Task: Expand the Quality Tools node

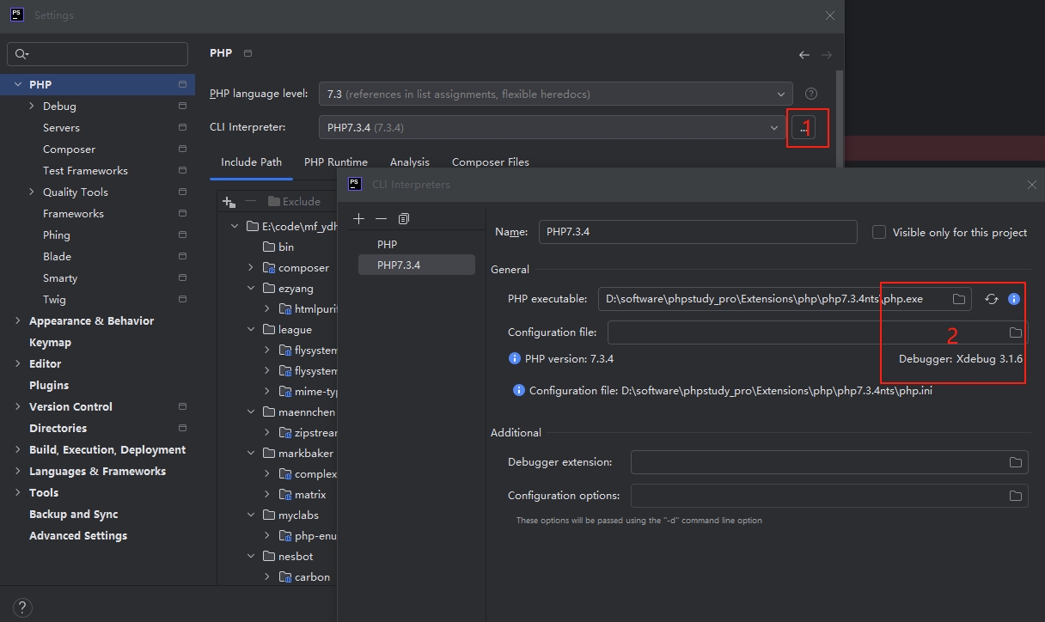Action: click(x=32, y=192)
